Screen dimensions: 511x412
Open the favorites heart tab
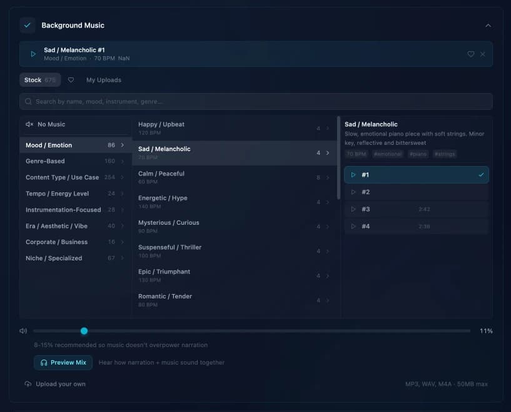click(71, 80)
